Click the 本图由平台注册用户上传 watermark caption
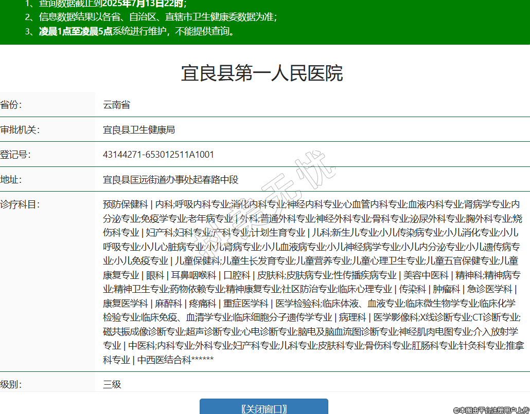 coord(491,410)
